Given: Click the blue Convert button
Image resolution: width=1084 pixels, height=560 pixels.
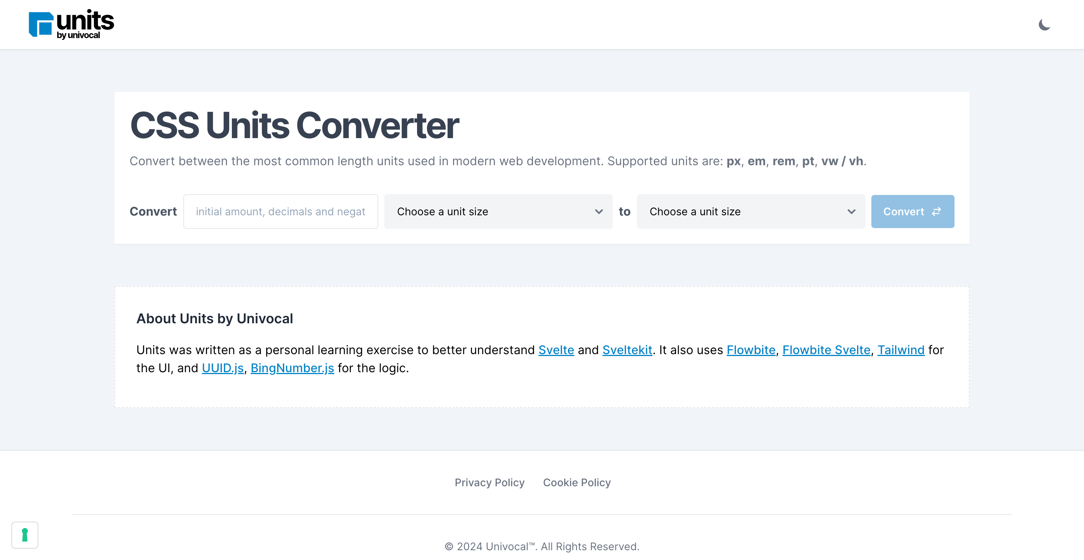Looking at the screenshot, I should (912, 212).
